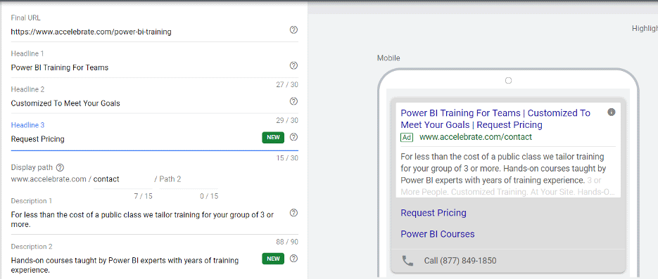Click the Headline 3 label
Image resolution: width=658 pixels, height=279 pixels.
27,125
